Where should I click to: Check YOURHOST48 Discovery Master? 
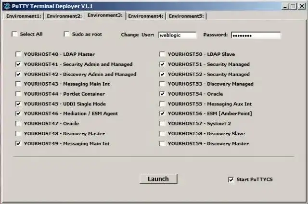coord(18,133)
